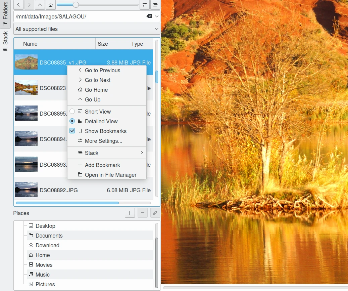348x291 pixels.
Task: Select the Short View radio option
Action: [72, 112]
